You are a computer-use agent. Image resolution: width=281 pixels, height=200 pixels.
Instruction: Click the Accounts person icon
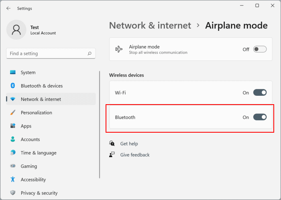[13, 139]
